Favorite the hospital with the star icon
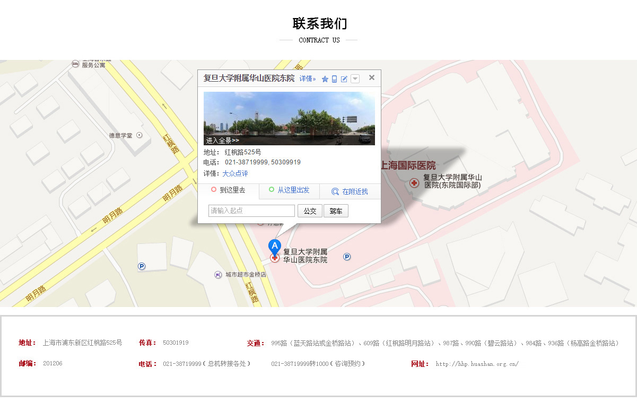The height and width of the screenshot is (403, 637). coord(325,79)
